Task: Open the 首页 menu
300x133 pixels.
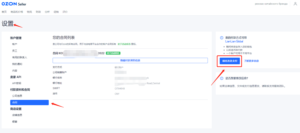Action: [4, 12]
